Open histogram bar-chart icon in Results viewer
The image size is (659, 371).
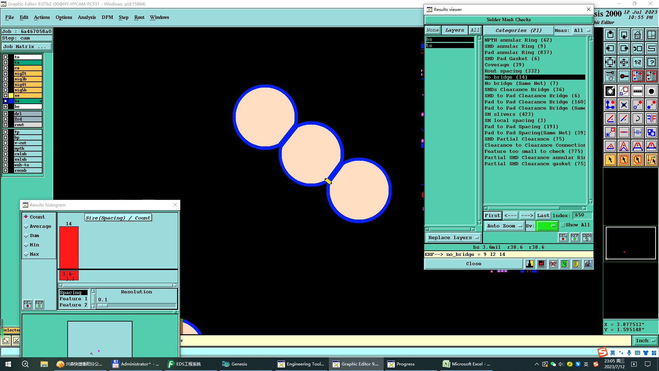point(588,264)
